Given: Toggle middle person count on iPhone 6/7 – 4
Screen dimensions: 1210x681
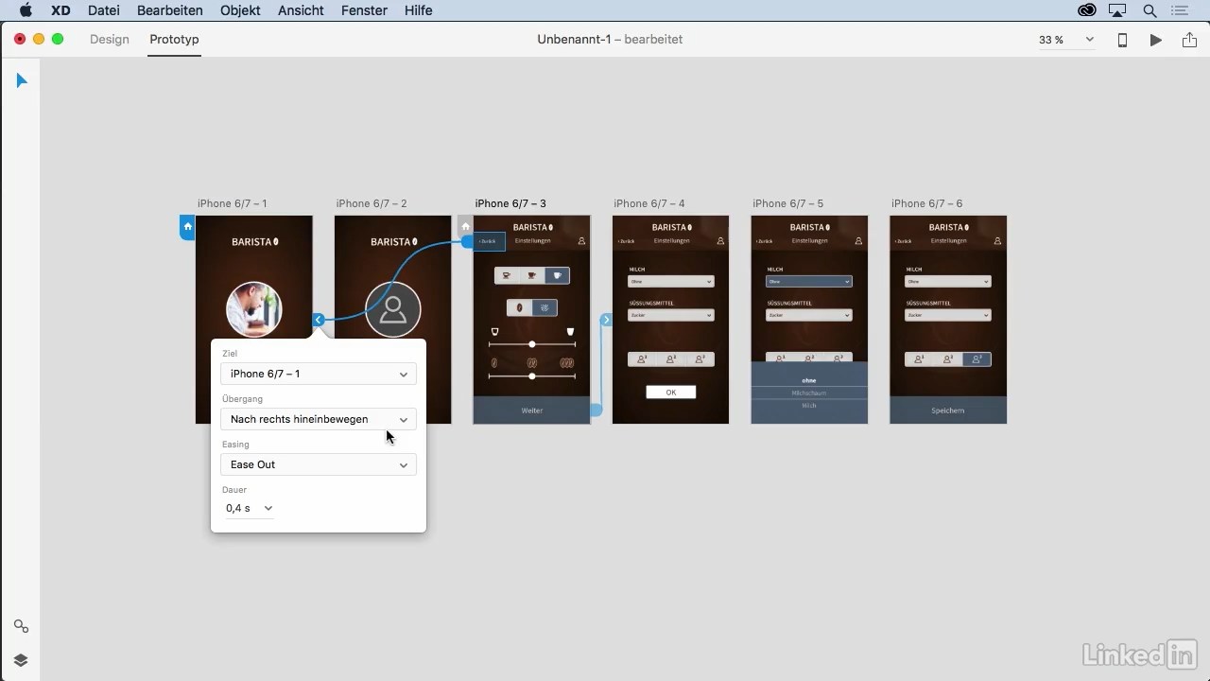Looking at the screenshot, I should 671,359.
